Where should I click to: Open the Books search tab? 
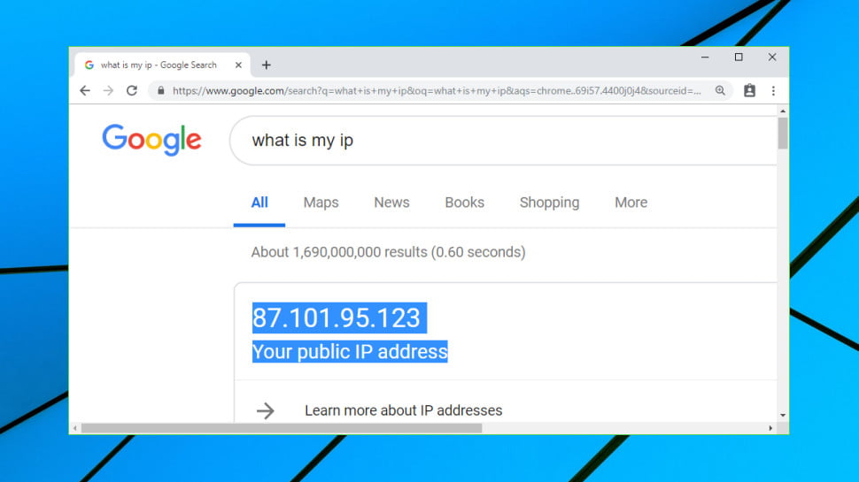point(464,203)
